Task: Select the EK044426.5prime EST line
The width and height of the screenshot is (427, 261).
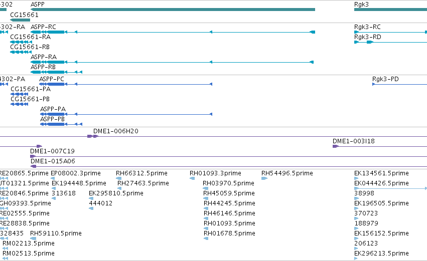Action: tap(390, 188)
